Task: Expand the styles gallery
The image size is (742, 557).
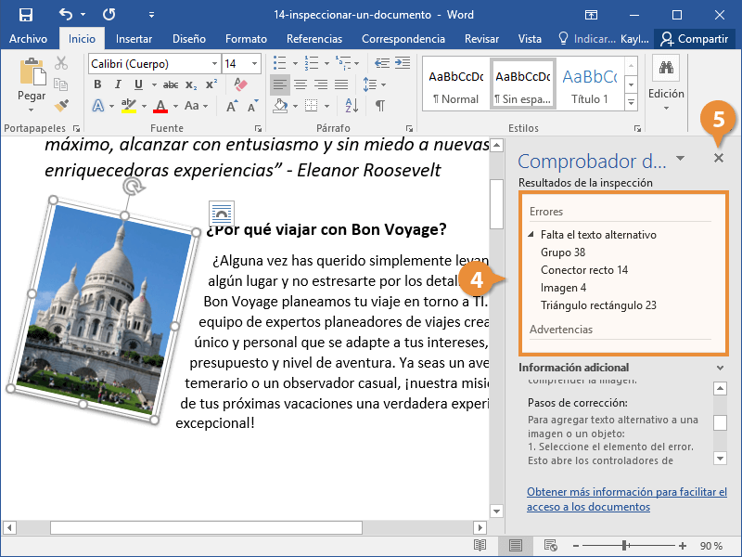Action: [631, 102]
